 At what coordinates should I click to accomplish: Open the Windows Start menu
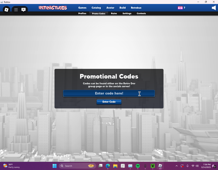coord(54,166)
